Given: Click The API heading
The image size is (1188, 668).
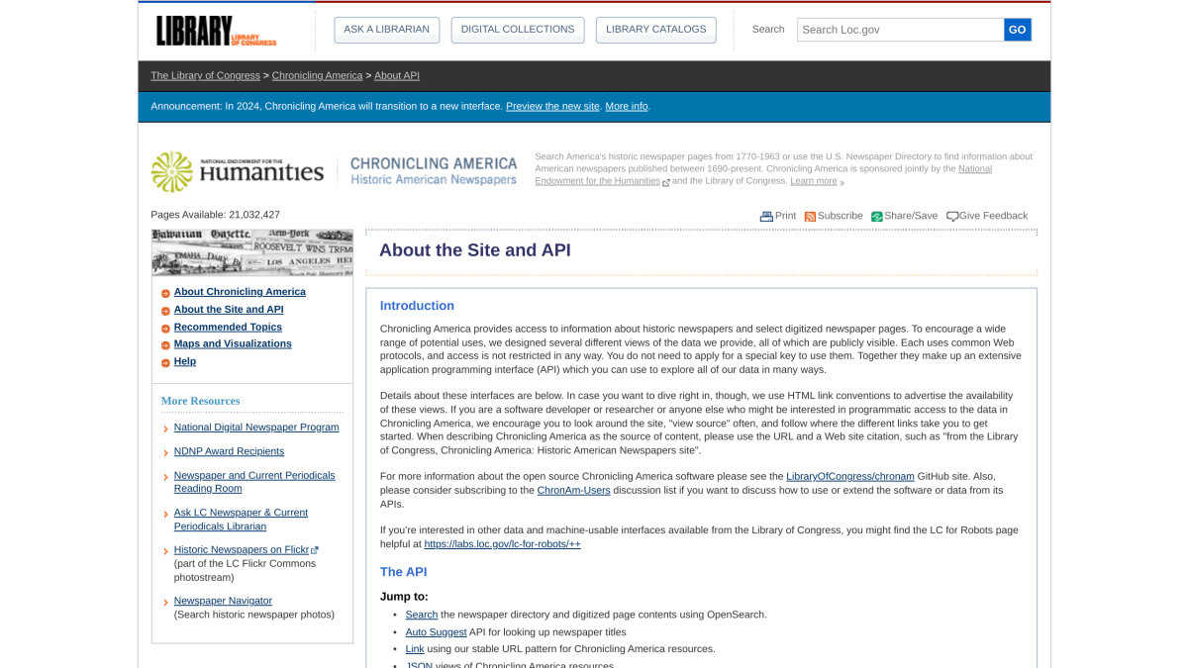Looking at the screenshot, I should [403, 572].
